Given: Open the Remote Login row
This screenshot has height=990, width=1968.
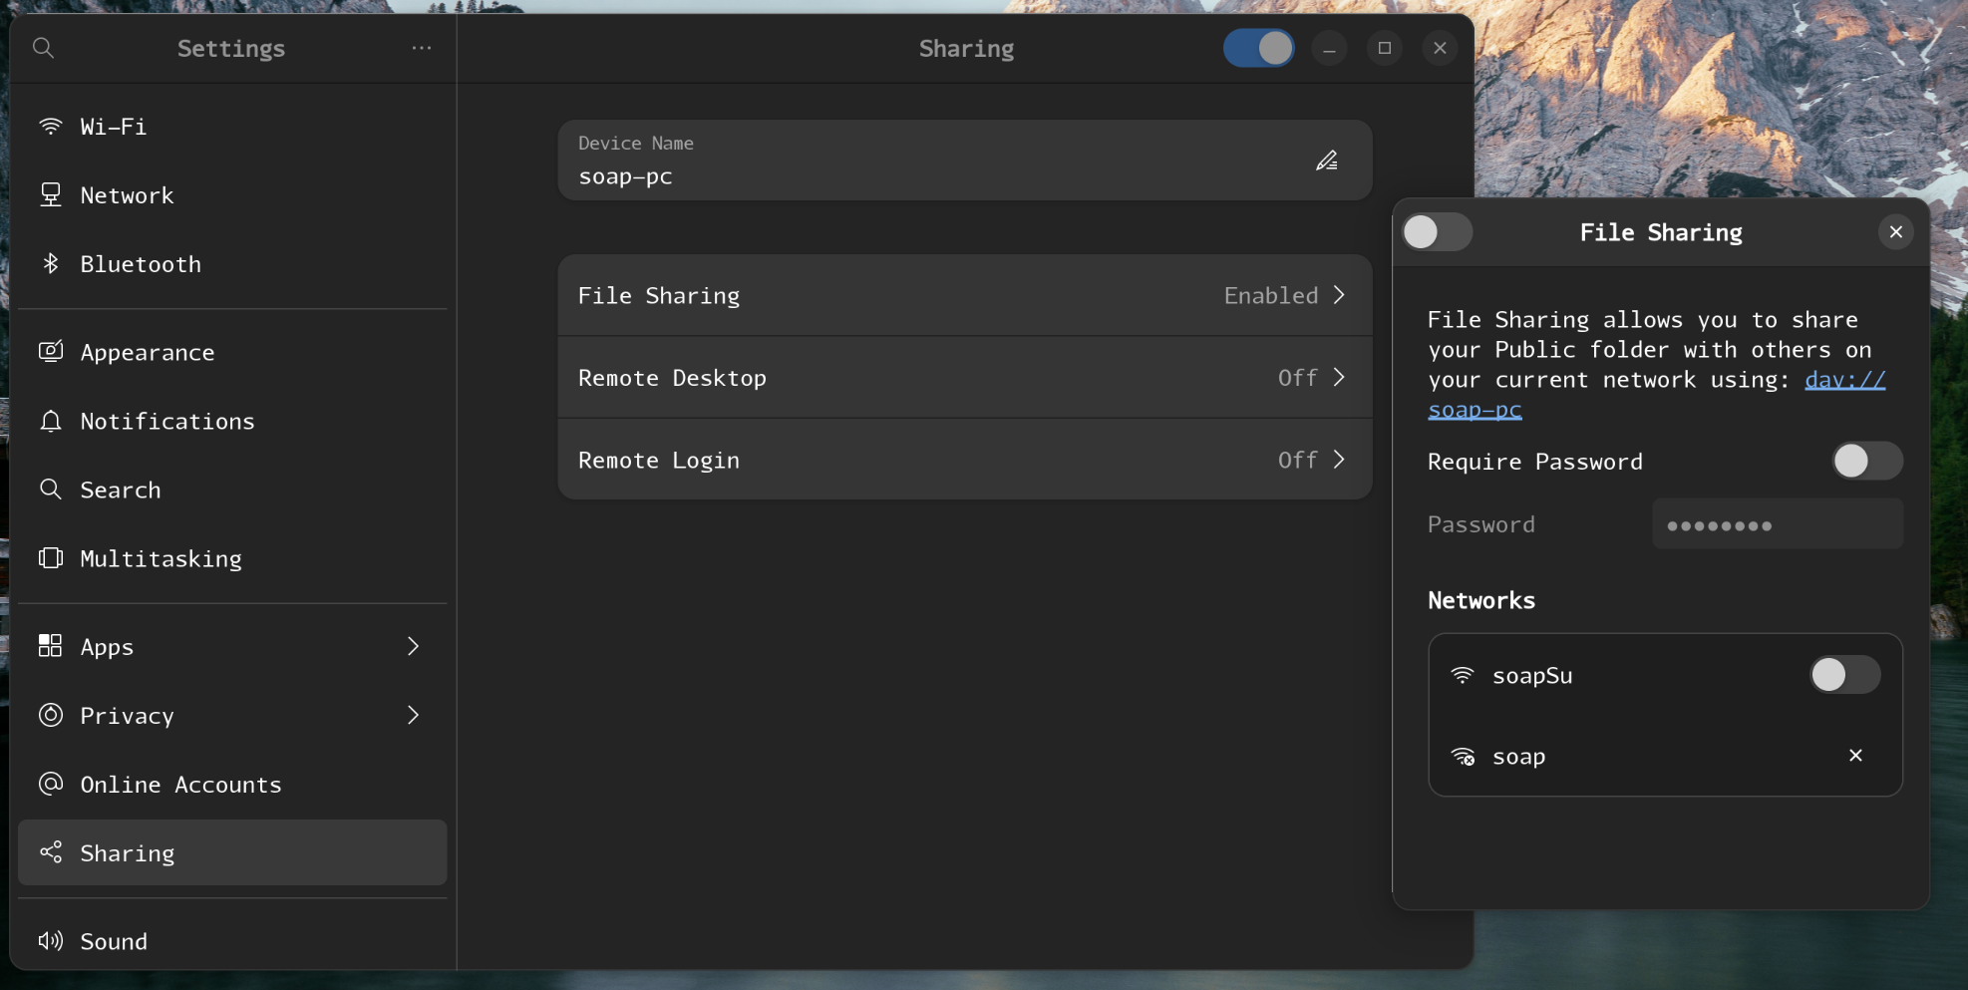Looking at the screenshot, I should [x=964, y=460].
